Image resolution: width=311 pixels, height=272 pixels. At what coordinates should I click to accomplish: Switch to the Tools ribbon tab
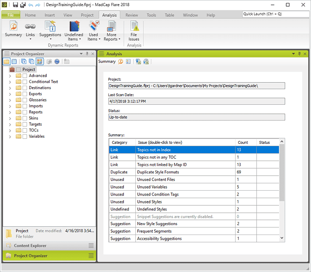(151, 15)
